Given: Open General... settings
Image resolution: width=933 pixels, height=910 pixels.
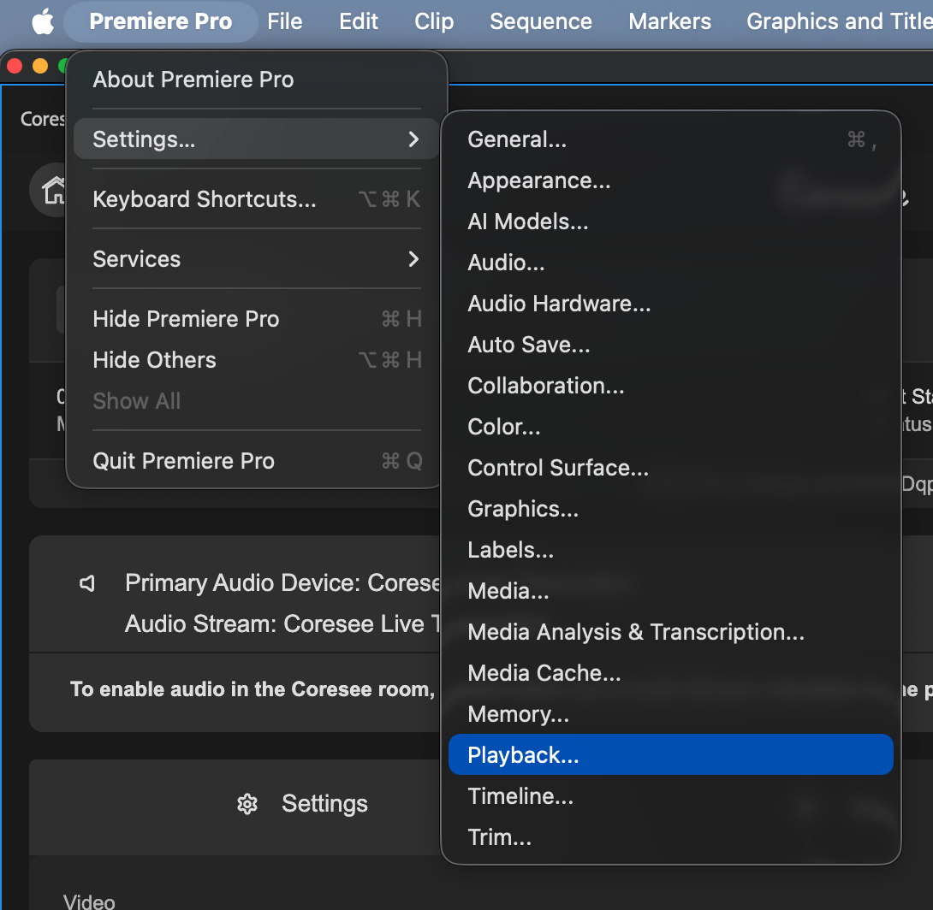Looking at the screenshot, I should (x=670, y=139).
